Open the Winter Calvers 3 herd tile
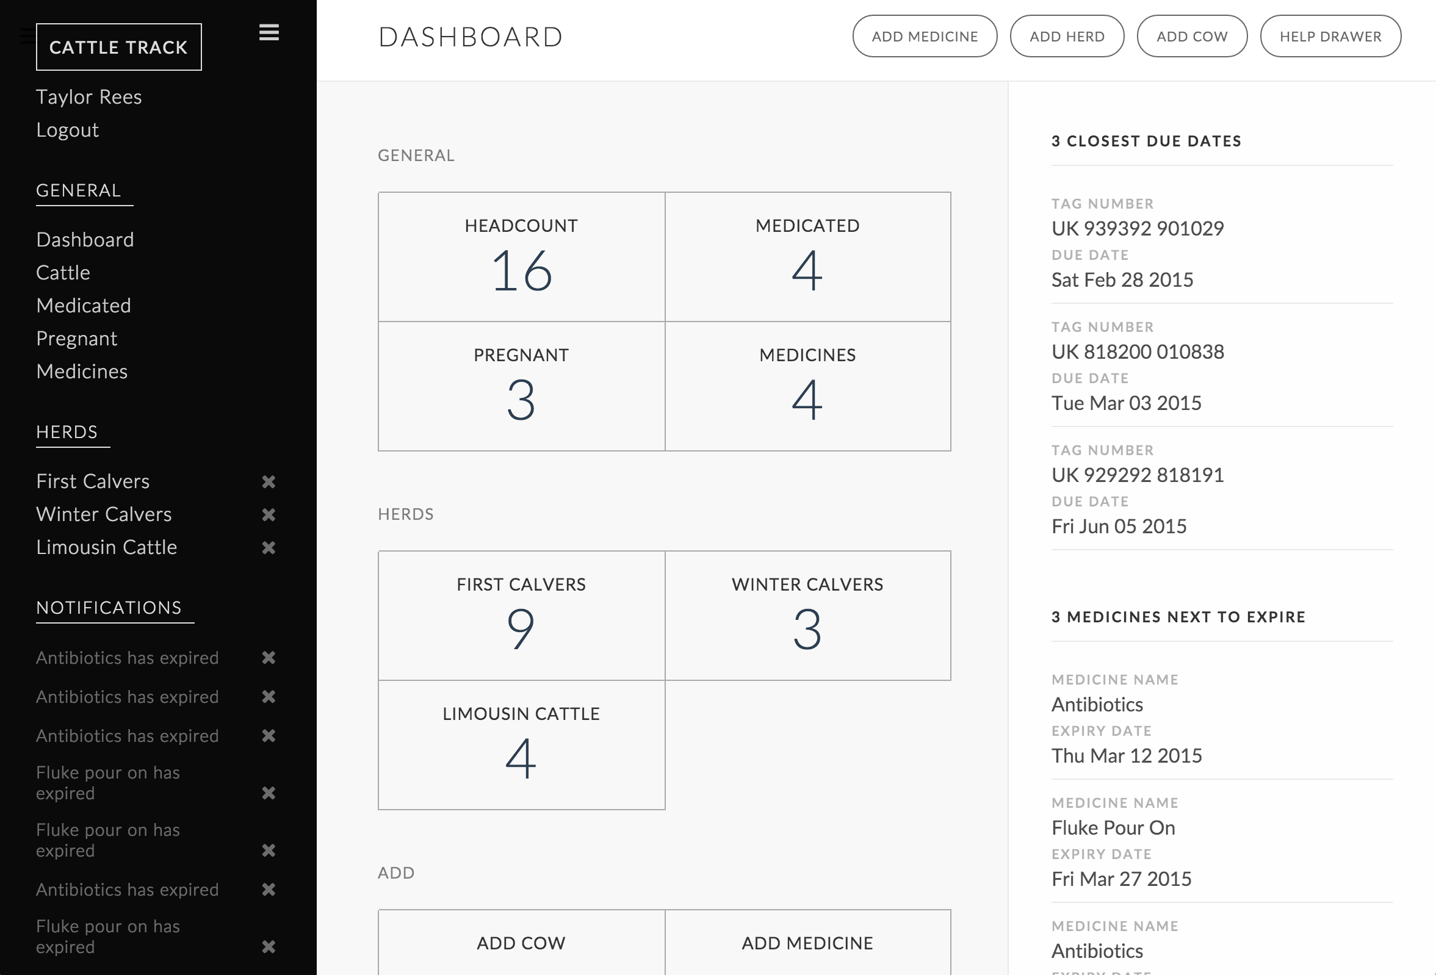1436x975 pixels. pos(807,616)
